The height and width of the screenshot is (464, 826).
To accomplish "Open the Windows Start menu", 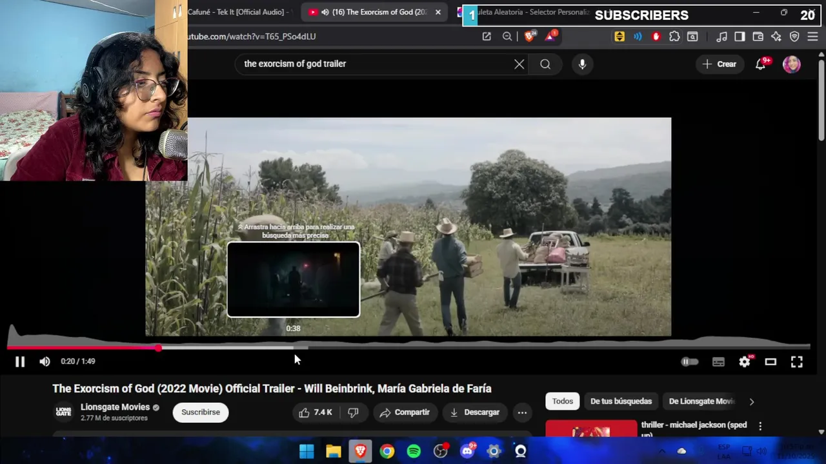I will tap(307, 451).
